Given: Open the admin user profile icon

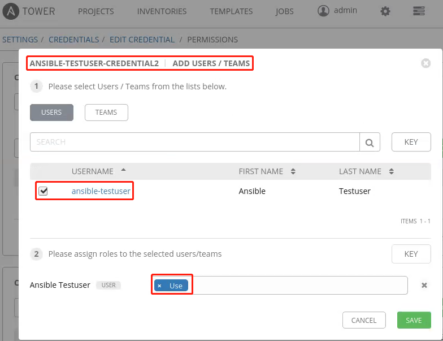Looking at the screenshot, I should click(x=323, y=11).
